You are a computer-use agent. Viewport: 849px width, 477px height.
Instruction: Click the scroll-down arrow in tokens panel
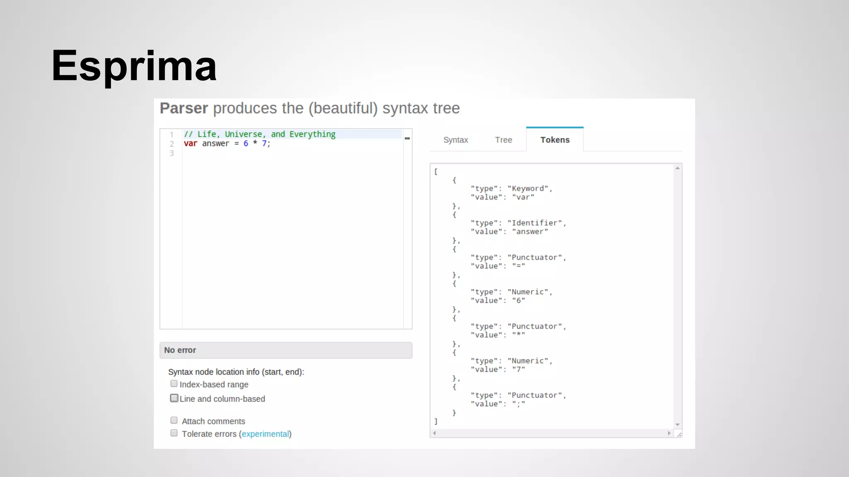(677, 425)
